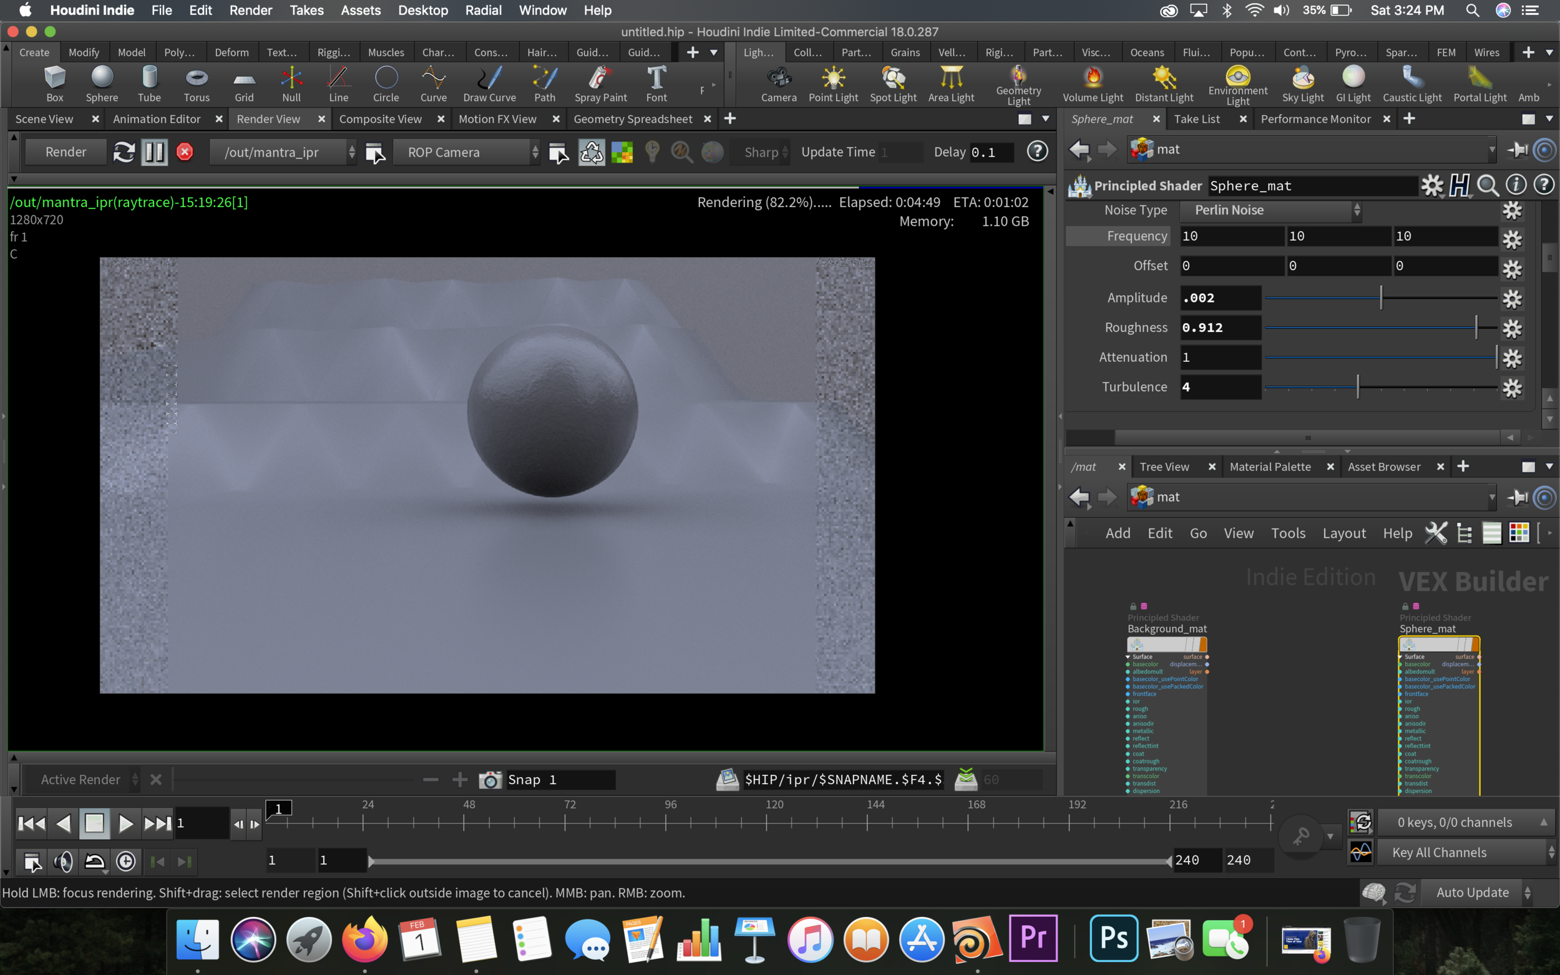
Task: Toggle audio playback on timeline controls
Action: tap(62, 861)
